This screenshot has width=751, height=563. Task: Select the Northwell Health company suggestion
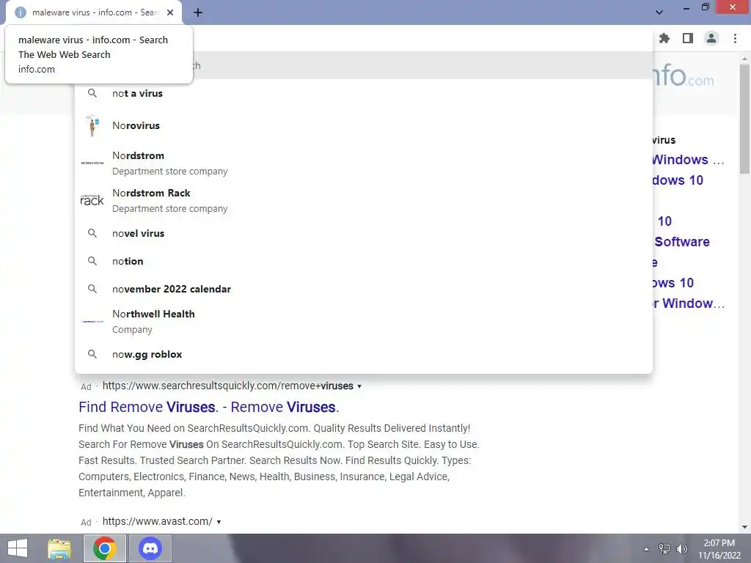pos(364,321)
